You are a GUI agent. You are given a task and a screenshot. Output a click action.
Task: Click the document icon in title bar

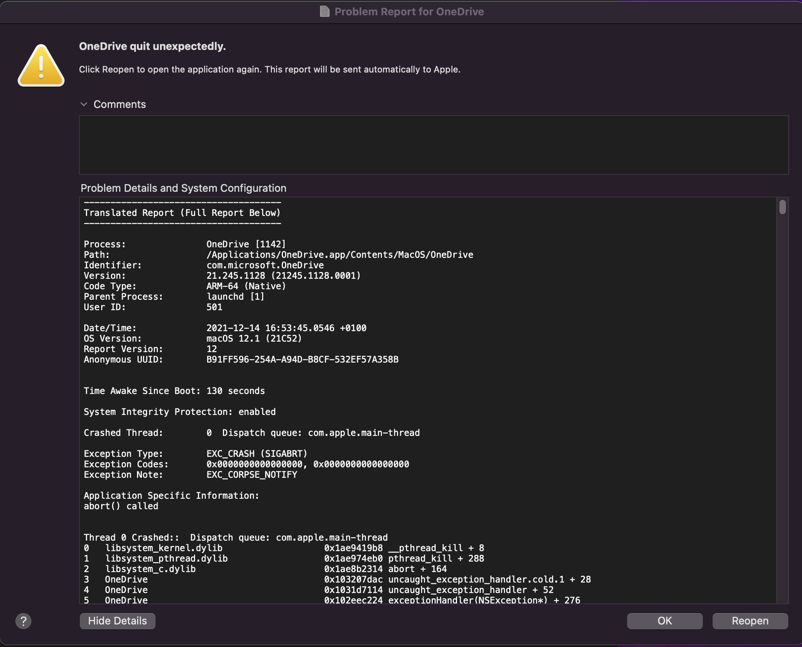(x=324, y=11)
